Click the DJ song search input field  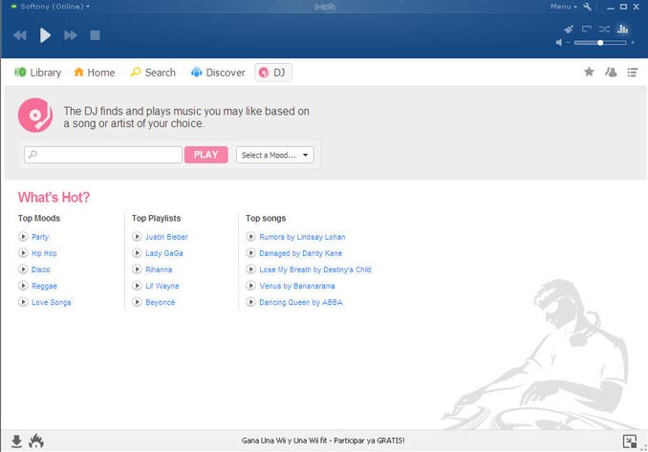pyautogui.click(x=103, y=155)
